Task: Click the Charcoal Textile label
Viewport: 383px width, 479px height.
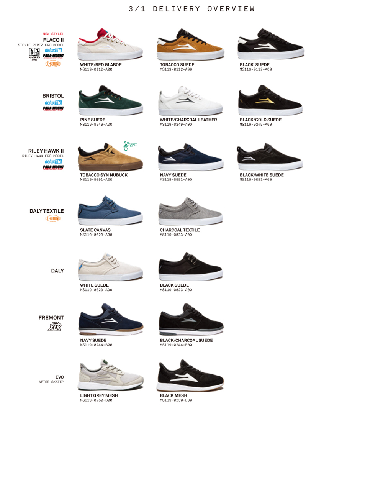Action: click(180, 230)
